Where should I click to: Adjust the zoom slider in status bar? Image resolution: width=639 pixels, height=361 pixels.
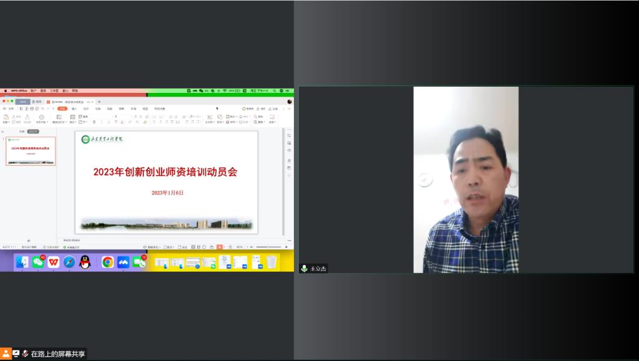click(268, 247)
